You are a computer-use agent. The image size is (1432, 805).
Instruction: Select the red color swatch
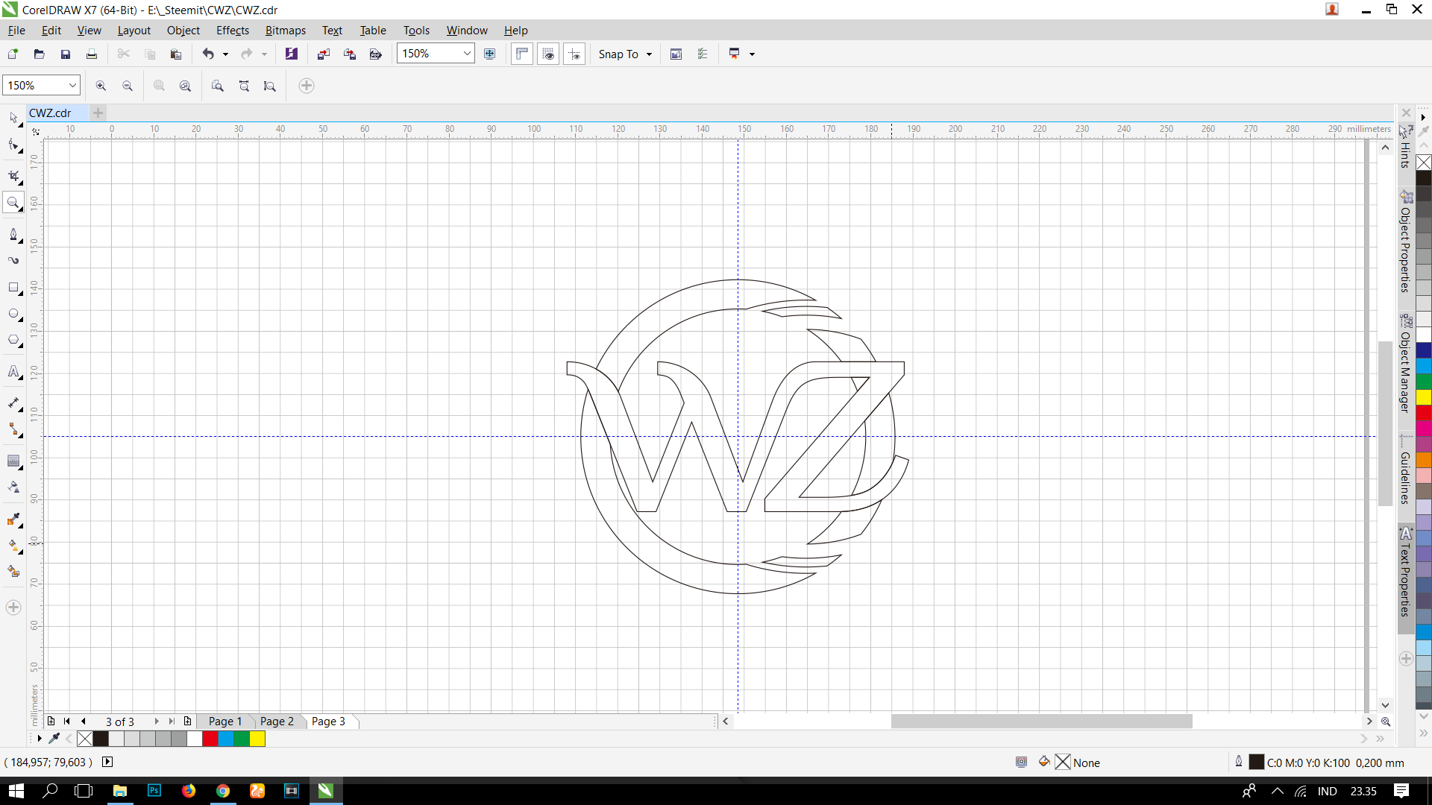[210, 739]
